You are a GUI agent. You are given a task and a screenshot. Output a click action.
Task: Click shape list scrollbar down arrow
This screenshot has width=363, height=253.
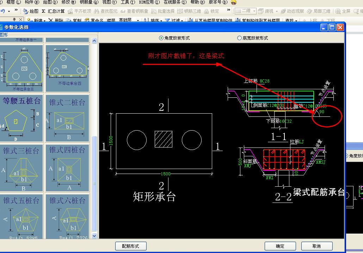[x=94, y=236]
